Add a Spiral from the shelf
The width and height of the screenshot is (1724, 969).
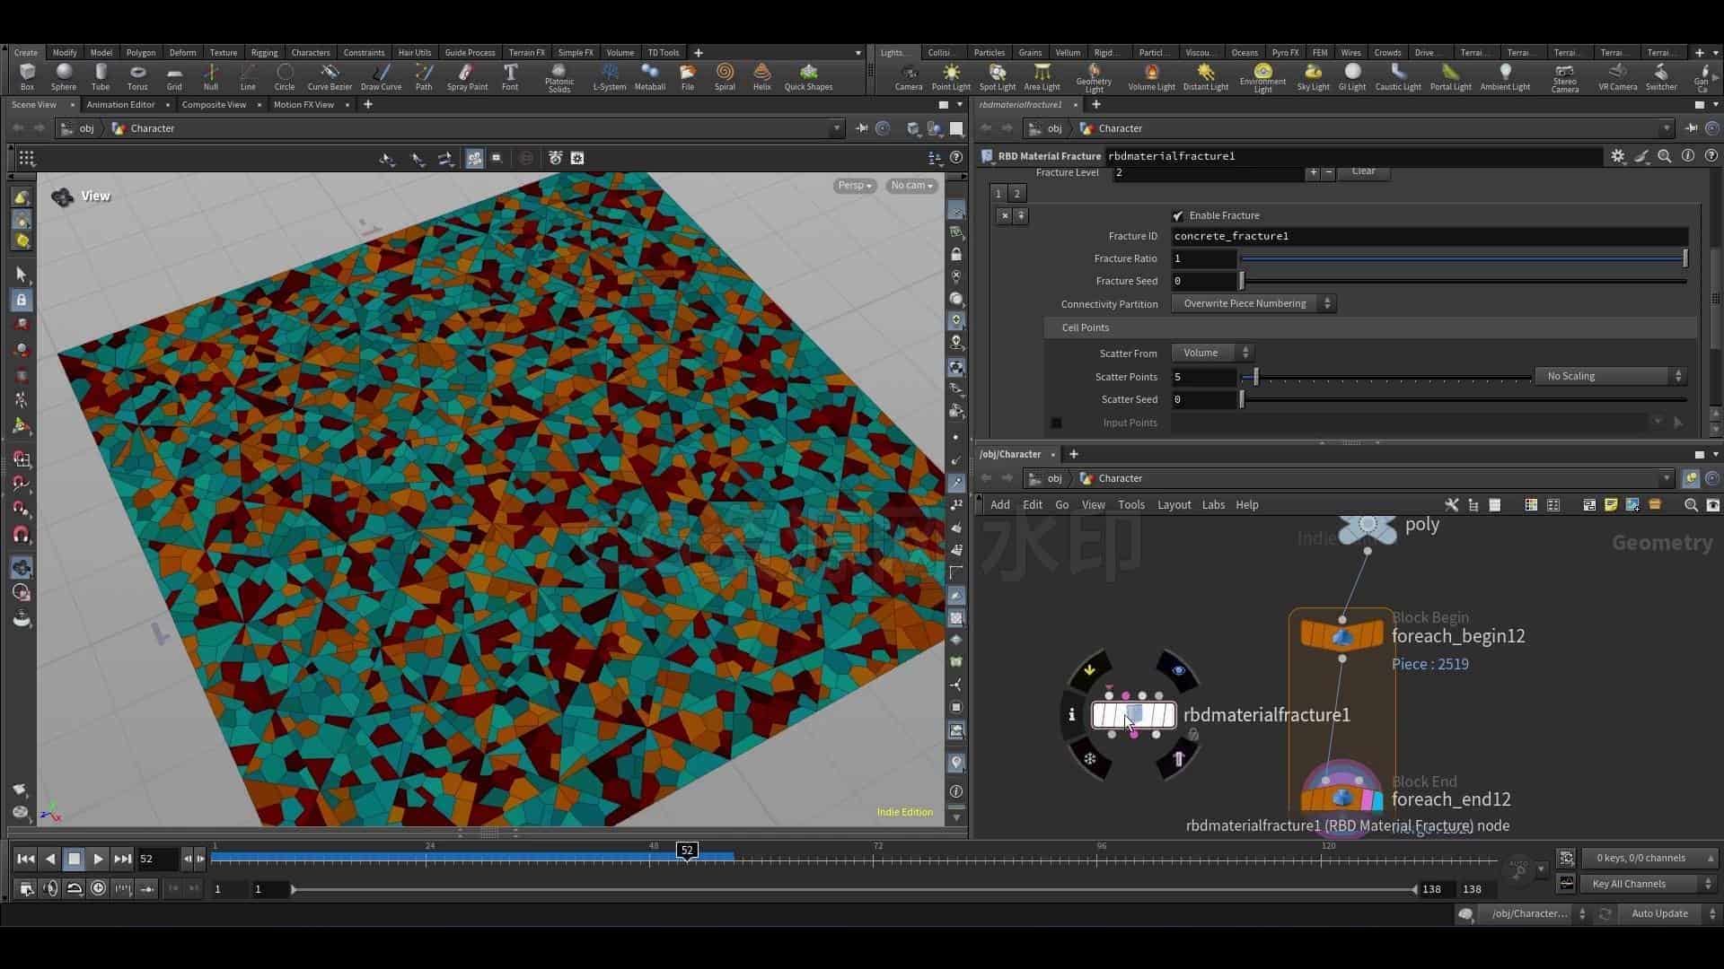[725, 76]
